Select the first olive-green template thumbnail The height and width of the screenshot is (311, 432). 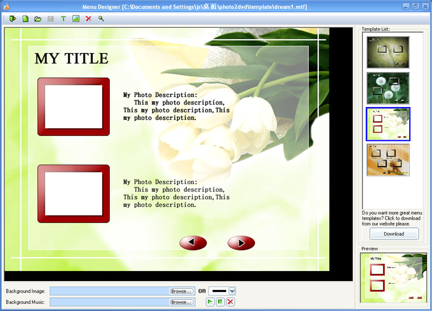[388, 52]
